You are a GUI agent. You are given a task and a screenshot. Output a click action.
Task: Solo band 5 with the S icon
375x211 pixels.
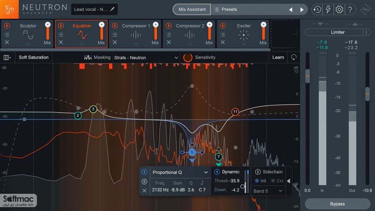[144, 181]
